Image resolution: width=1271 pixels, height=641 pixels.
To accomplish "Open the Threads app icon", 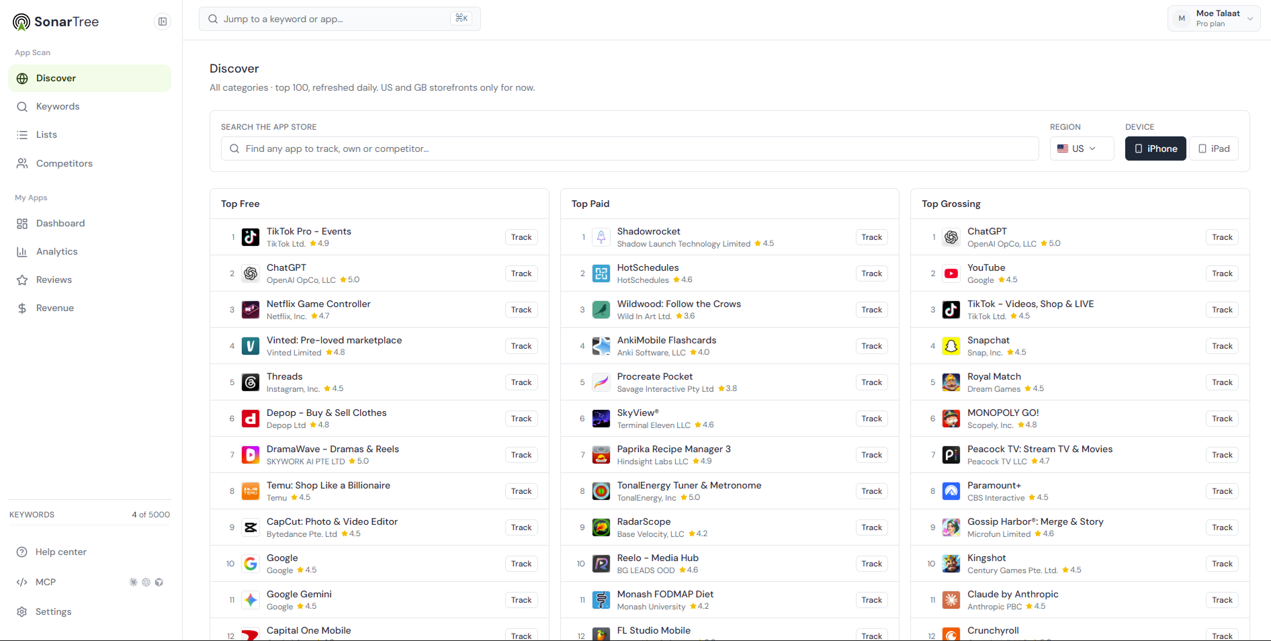I will click(251, 382).
